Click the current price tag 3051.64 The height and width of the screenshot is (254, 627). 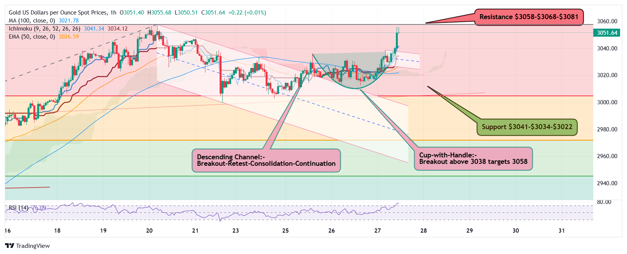607,33
